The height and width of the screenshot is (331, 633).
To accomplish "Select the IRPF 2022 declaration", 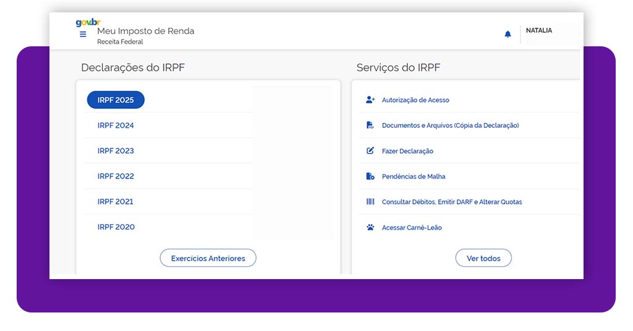I will [116, 176].
